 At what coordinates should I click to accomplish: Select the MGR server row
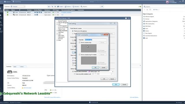73,15
